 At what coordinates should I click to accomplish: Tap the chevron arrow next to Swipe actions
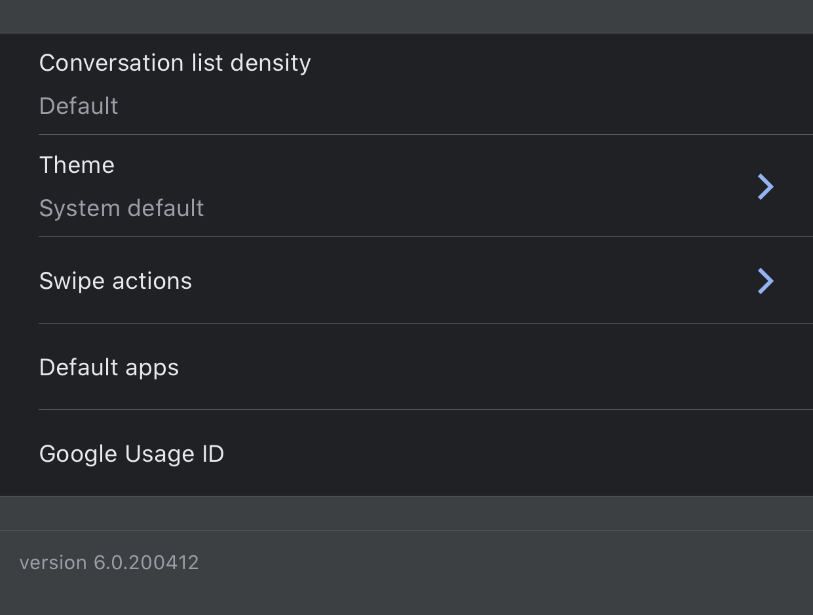tap(765, 281)
